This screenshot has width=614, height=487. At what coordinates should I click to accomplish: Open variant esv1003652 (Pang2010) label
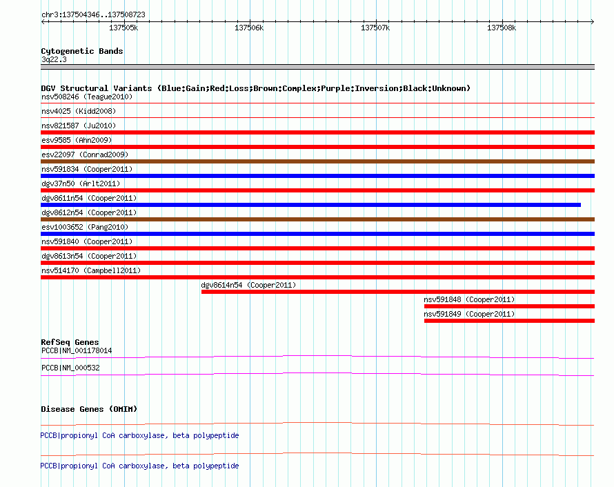85,227
